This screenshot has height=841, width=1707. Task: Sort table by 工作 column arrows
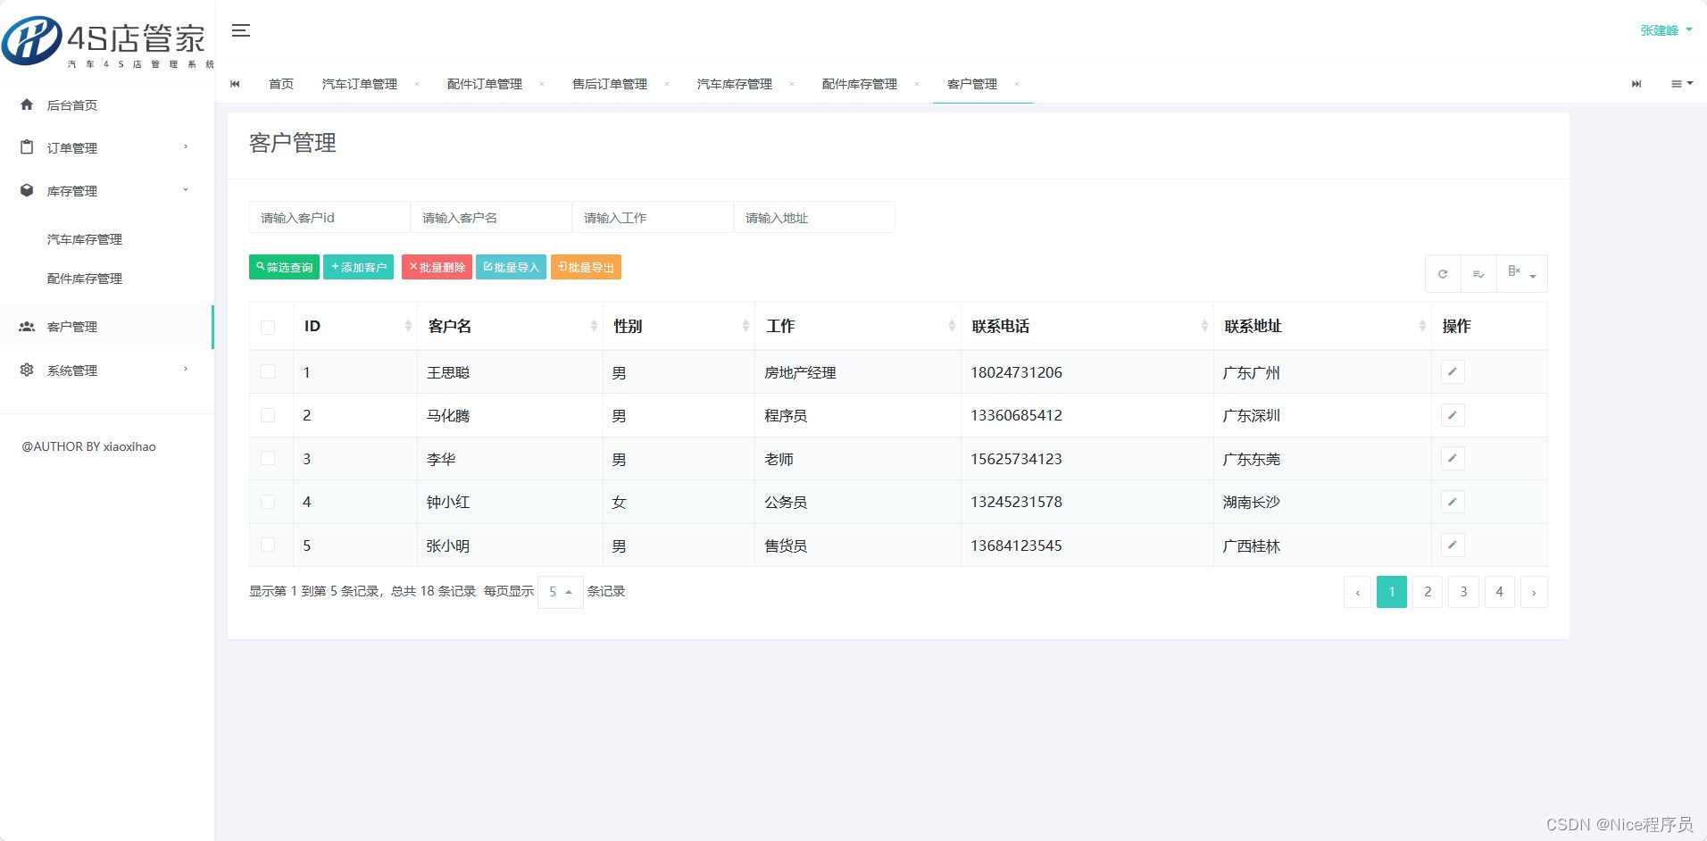click(x=952, y=326)
